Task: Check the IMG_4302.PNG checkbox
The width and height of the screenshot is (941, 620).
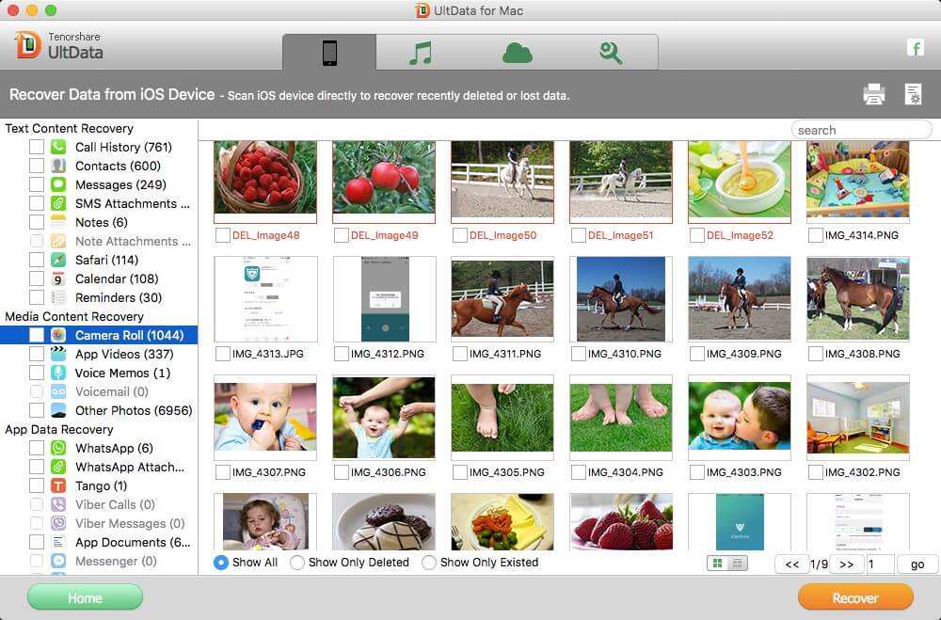Action: pos(816,472)
